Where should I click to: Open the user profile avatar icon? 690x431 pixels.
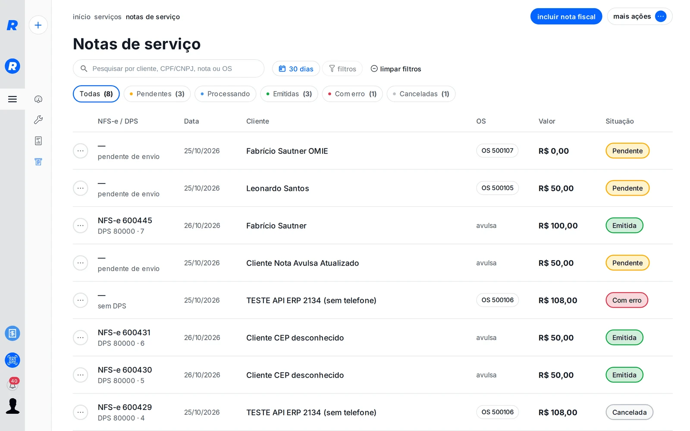tap(13, 406)
